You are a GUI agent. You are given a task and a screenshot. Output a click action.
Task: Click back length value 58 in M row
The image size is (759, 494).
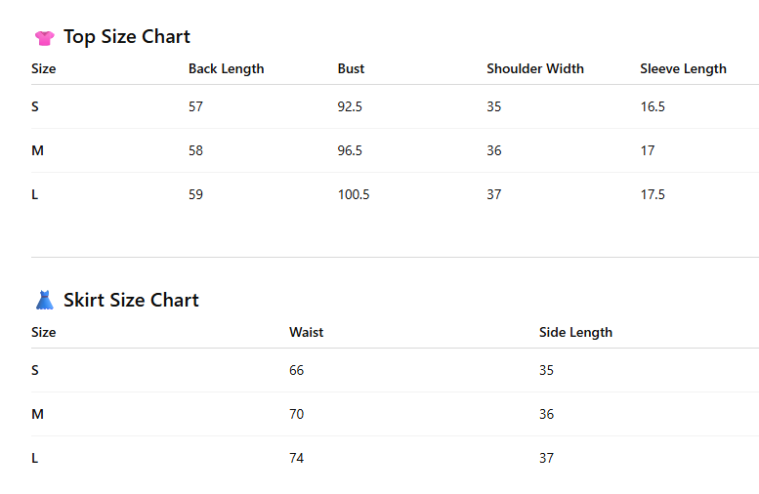point(195,150)
